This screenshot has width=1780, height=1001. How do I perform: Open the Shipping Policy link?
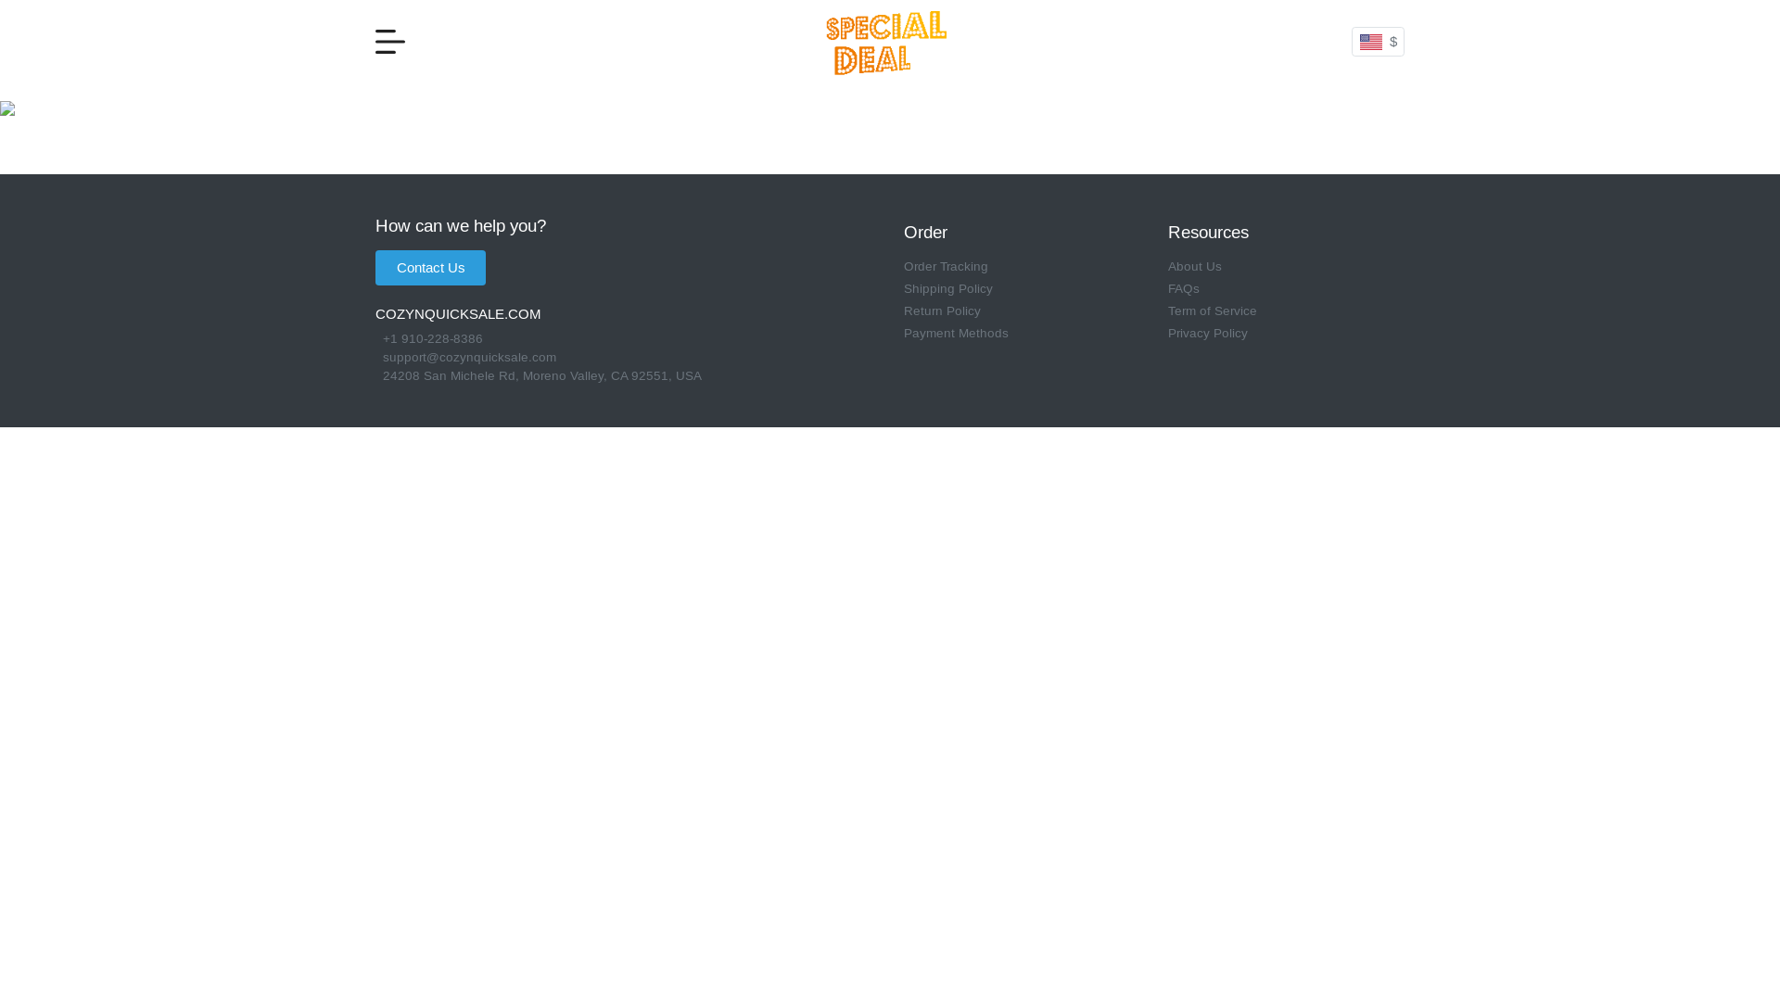coord(948,289)
